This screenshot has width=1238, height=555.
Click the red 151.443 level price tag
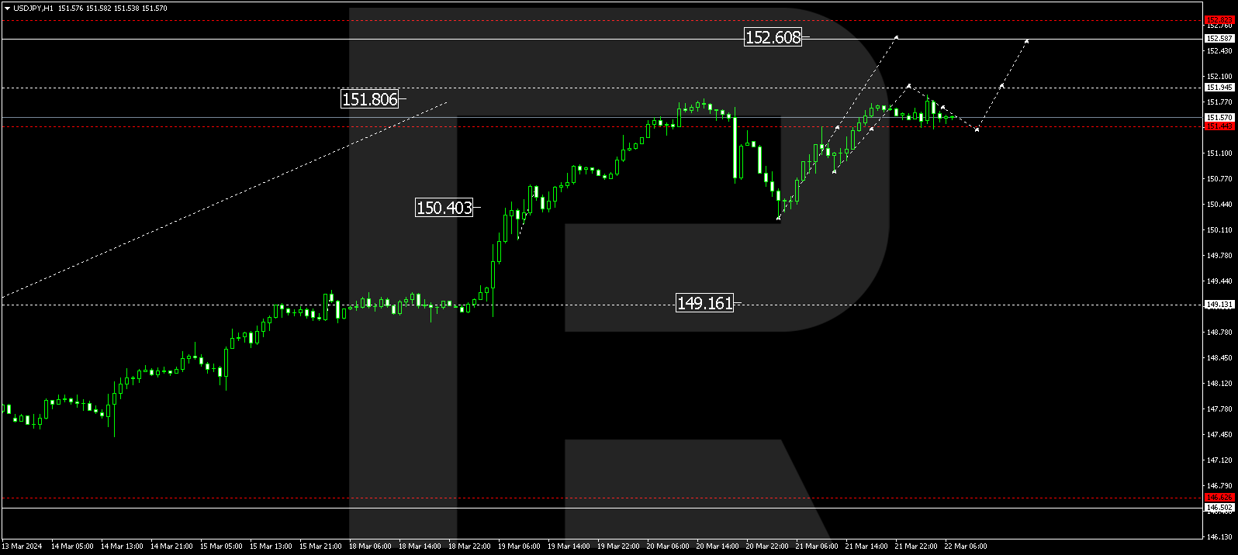coord(1219,126)
